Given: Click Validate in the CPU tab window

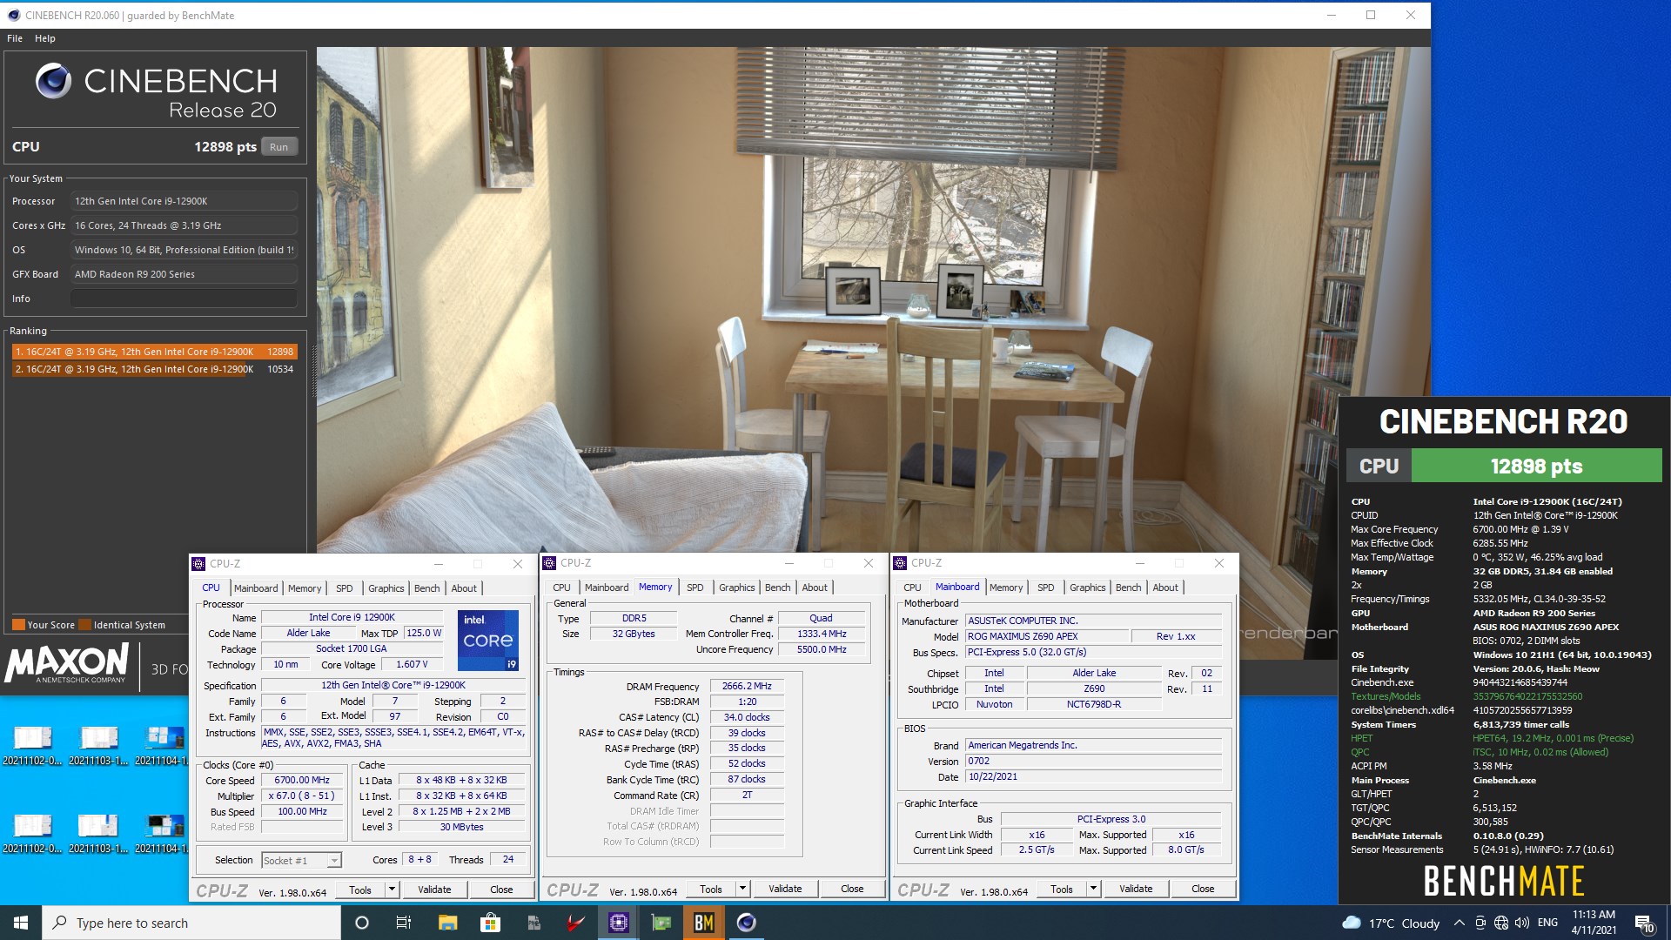Looking at the screenshot, I should click(x=434, y=890).
